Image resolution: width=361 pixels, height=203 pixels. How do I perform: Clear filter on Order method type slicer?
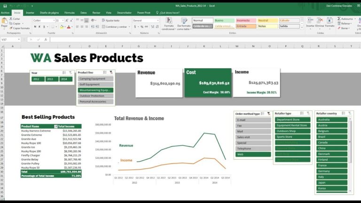(x=269, y=114)
